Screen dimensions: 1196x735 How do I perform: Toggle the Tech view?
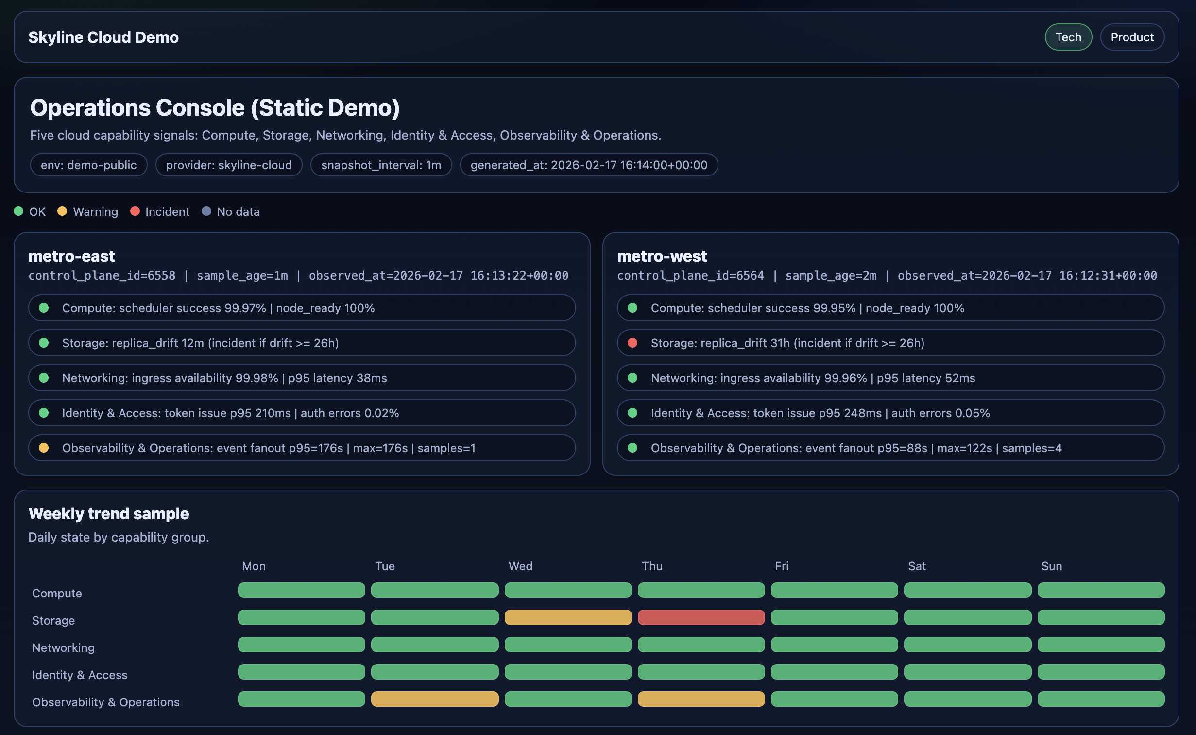pos(1068,36)
